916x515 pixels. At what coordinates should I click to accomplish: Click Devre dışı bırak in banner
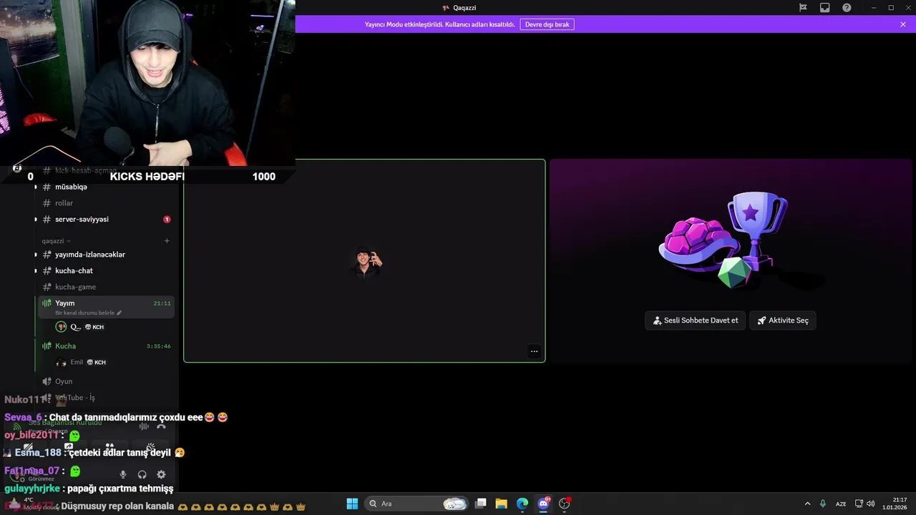click(547, 24)
